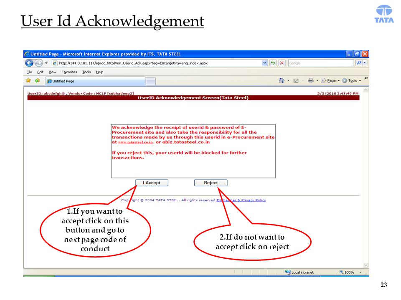401x300 pixels.
Task: Click the red Stop loading icon
Action: point(282,63)
